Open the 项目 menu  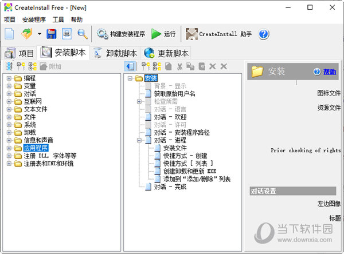[9, 19]
